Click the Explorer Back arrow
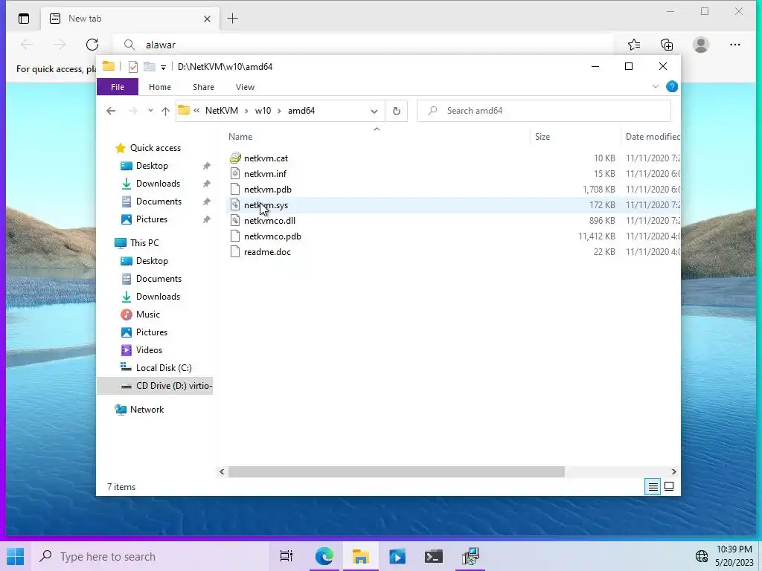 [x=111, y=111]
